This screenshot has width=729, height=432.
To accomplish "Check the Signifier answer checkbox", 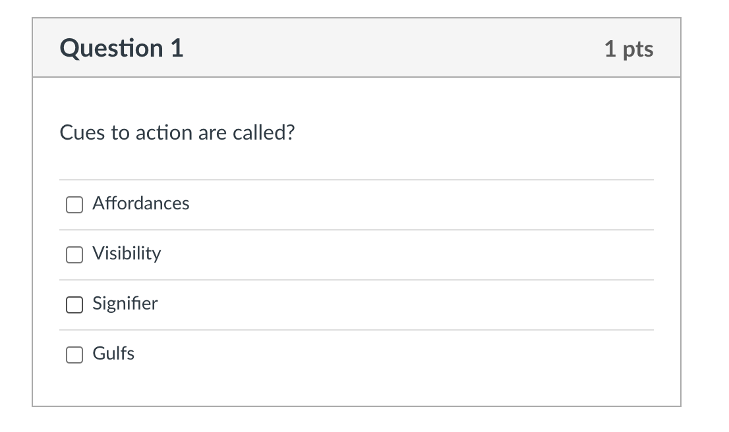I will 74,305.
